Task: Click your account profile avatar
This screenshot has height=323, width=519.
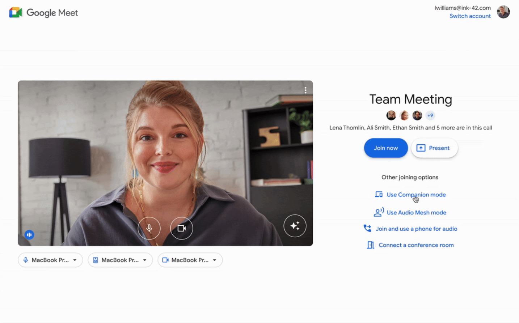Action: tap(503, 12)
